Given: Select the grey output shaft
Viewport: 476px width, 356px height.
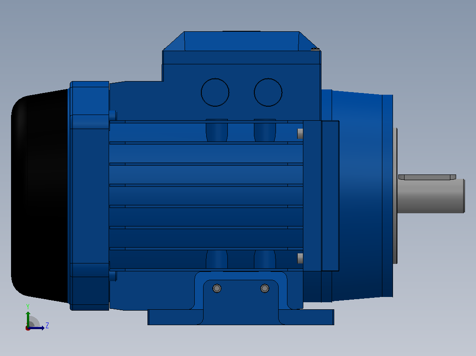Looking at the screenshot, I should click(x=431, y=196).
